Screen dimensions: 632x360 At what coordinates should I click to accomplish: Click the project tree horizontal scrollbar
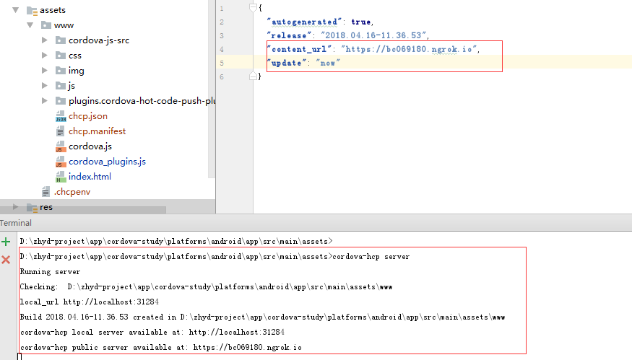(83, 210)
